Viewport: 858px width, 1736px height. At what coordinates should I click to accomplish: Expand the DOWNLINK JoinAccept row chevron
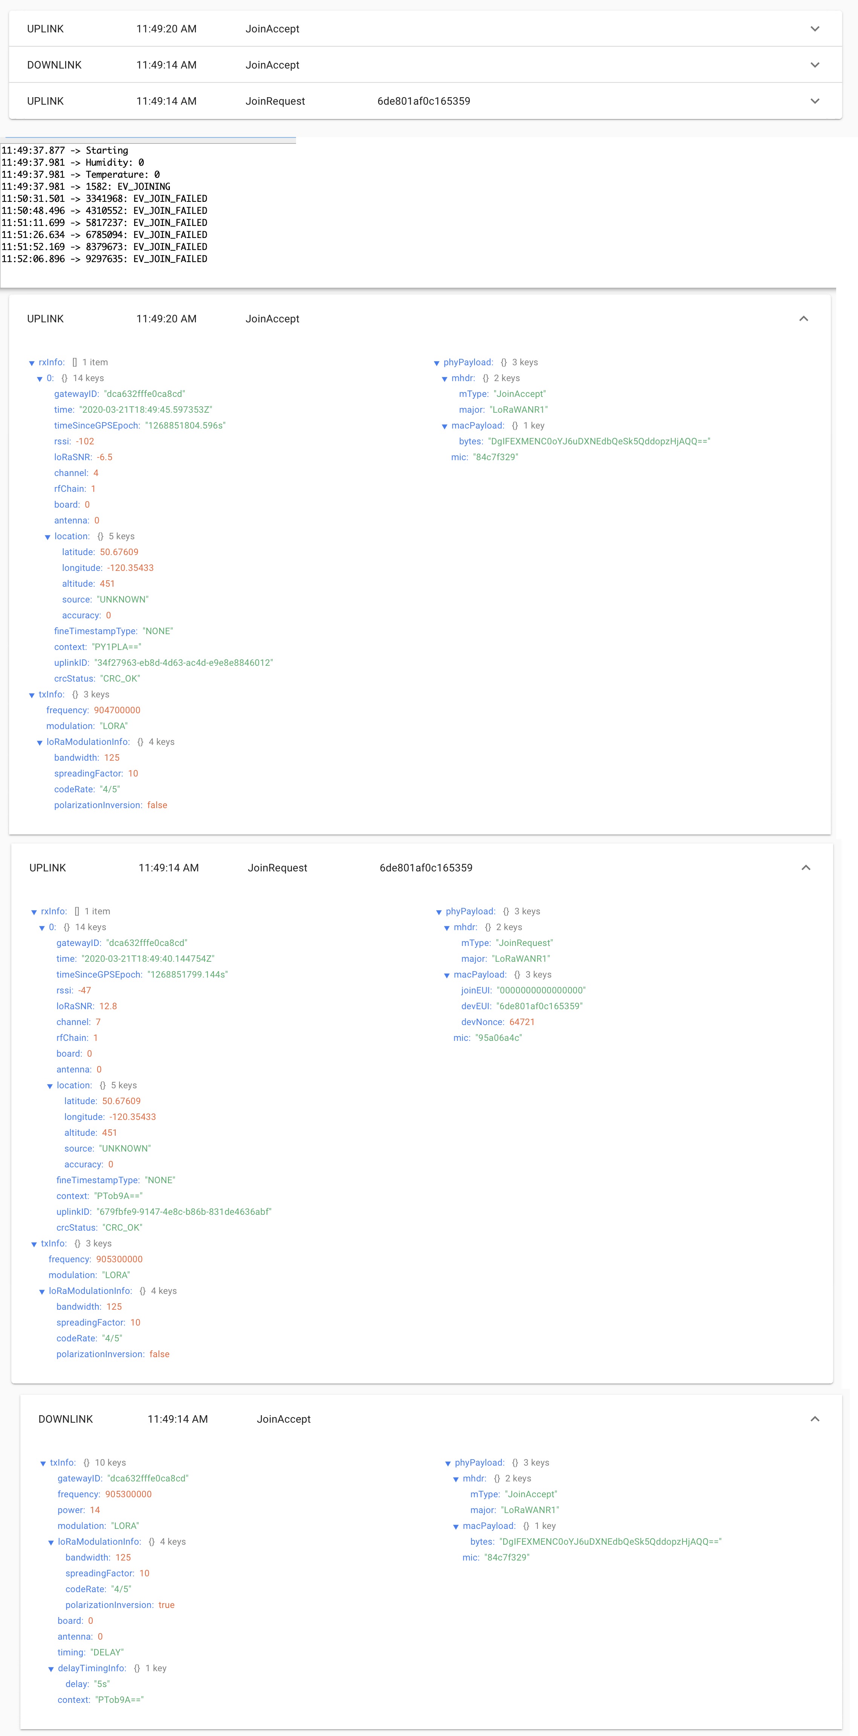[x=815, y=65]
